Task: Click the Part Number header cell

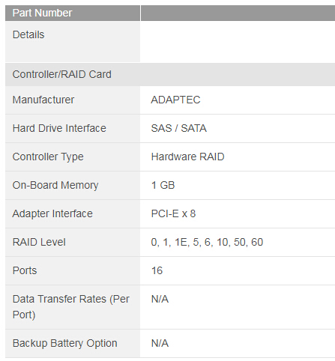Action: [73, 13]
